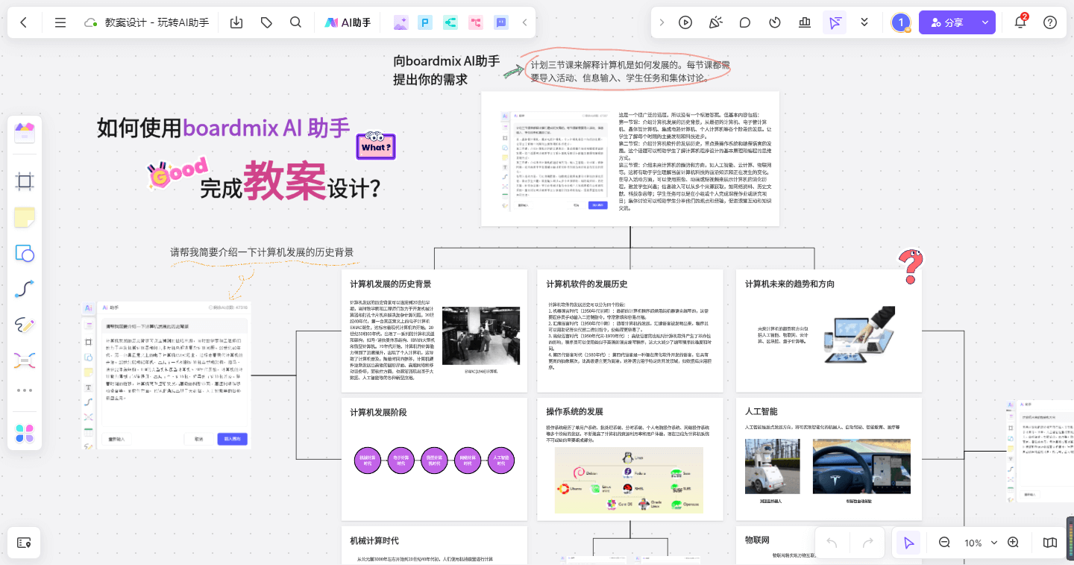Open the timer icon
The image size is (1074, 565).
(x=775, y=22)
